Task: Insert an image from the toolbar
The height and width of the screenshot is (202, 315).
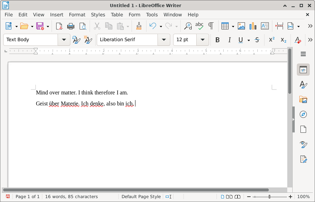Action: (241, 26)
